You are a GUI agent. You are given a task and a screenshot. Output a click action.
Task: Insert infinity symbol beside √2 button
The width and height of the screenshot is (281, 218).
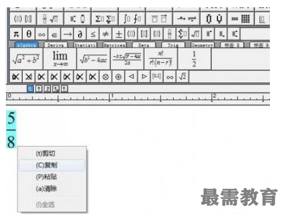[x=170, y=77]
